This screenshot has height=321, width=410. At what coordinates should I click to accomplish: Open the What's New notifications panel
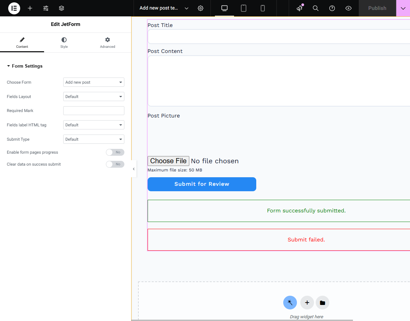299,8
